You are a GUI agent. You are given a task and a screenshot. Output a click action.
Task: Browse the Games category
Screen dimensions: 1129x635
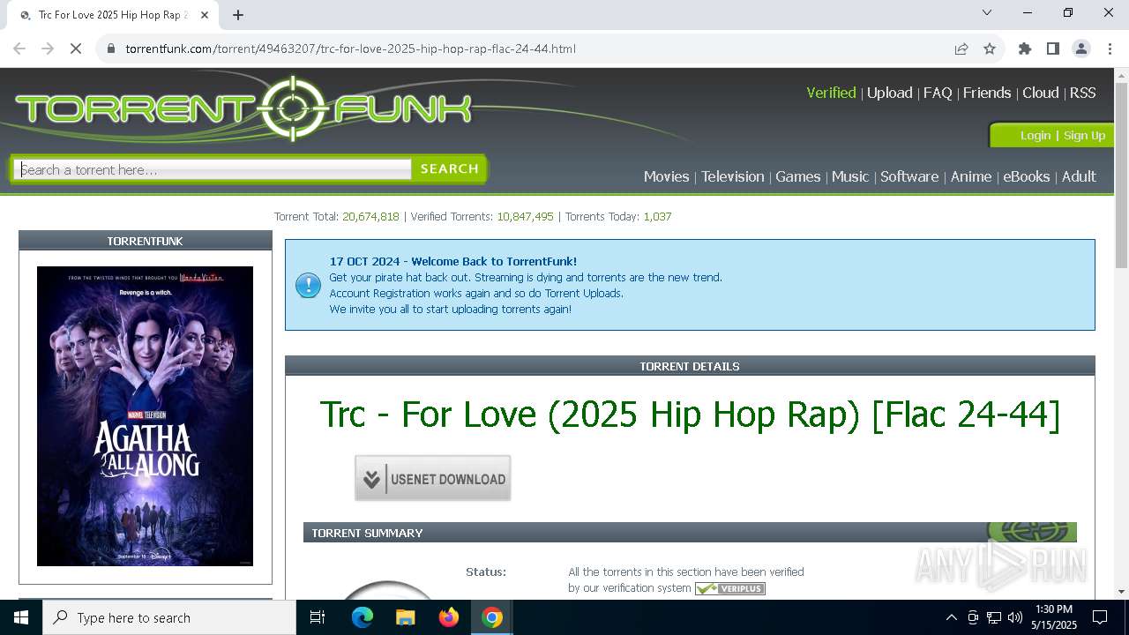pyautogui.click(x=798, y=176)
